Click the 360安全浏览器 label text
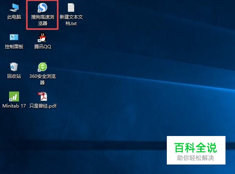Image resolution: width=235 pixels, height=174 pixels. (x=43, y=79)
